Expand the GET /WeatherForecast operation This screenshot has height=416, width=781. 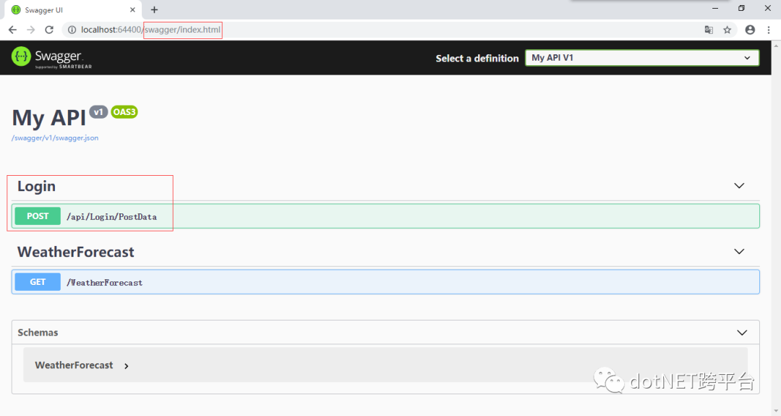tap(385, 282)
